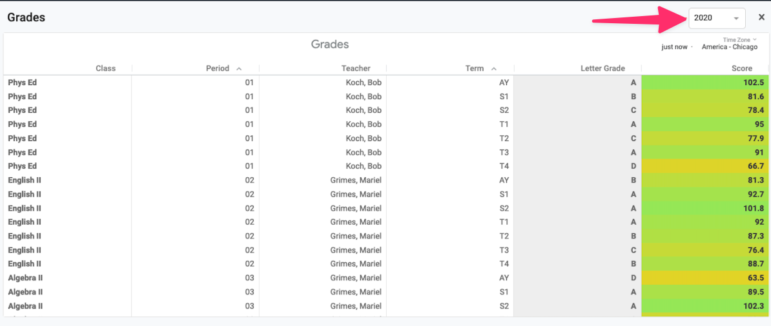Viewport: 771px width, 326px height.
Task: Click the Letter Grade column header
Action: (602, 68)
